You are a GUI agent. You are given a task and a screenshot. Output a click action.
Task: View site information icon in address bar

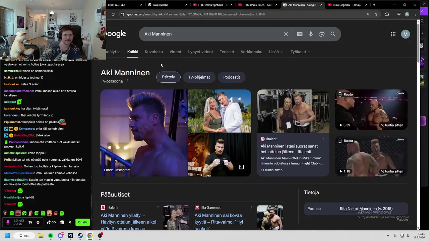[x=123, y=14]
